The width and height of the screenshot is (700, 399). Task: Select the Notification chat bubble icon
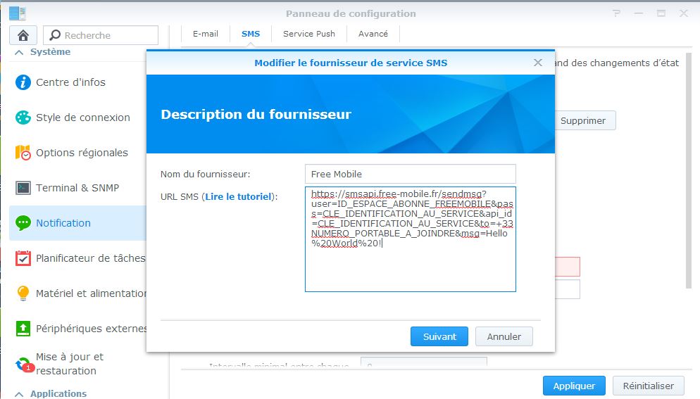click(23, 223)
